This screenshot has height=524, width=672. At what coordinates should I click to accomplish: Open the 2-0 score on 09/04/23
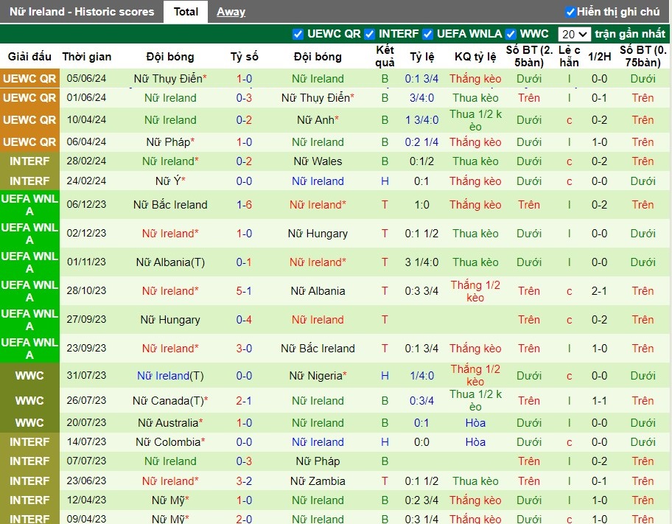[x=245, y=518]
